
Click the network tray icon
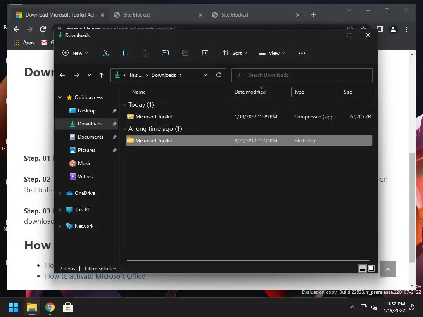click(364, 307)
